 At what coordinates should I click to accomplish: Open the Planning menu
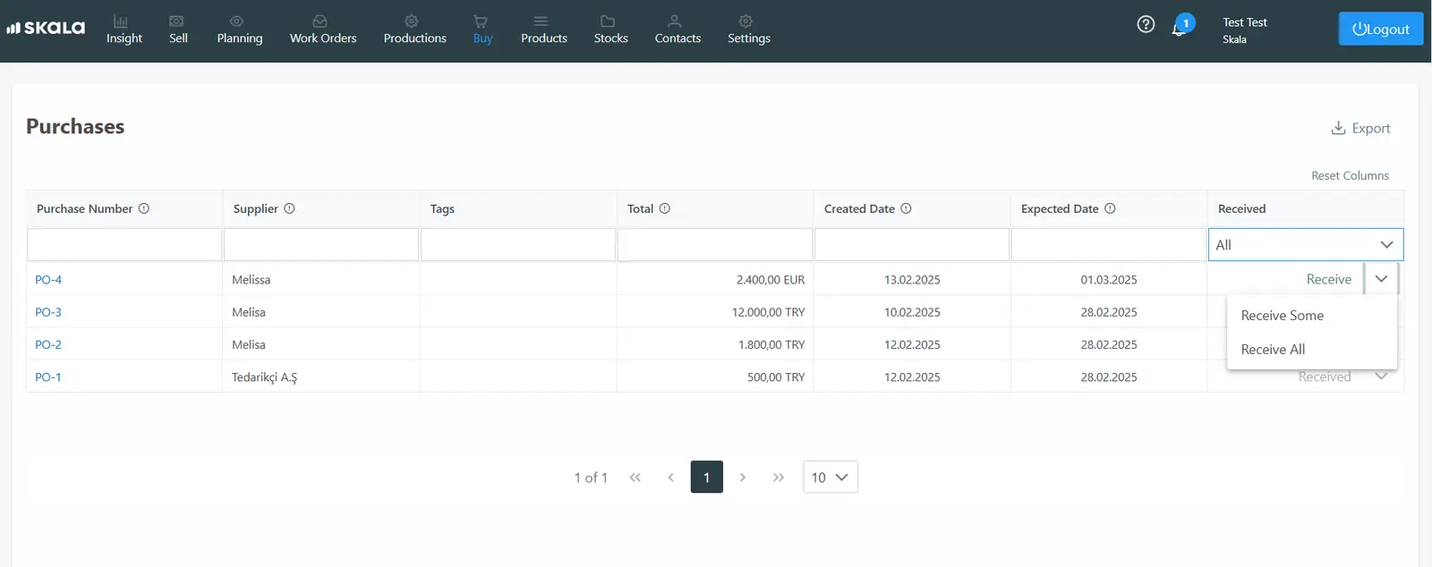coord(240,30)
